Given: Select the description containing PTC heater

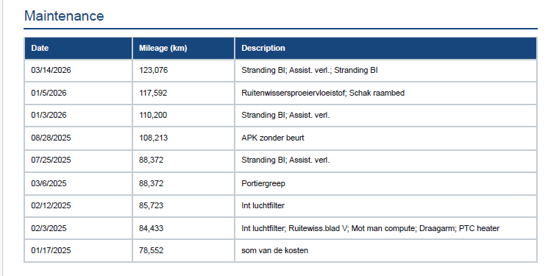Looking at the screenshot, I should point(370,228).
